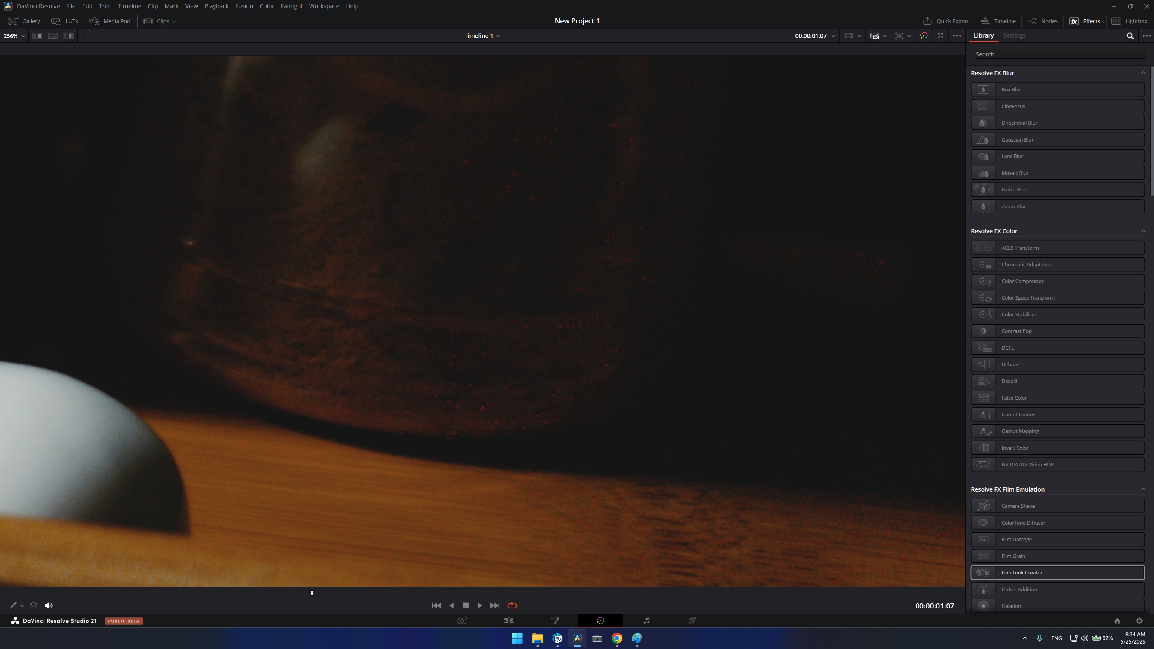Open the effects panel options menu
This screenshot has height=649, width=1154.
1147,36
